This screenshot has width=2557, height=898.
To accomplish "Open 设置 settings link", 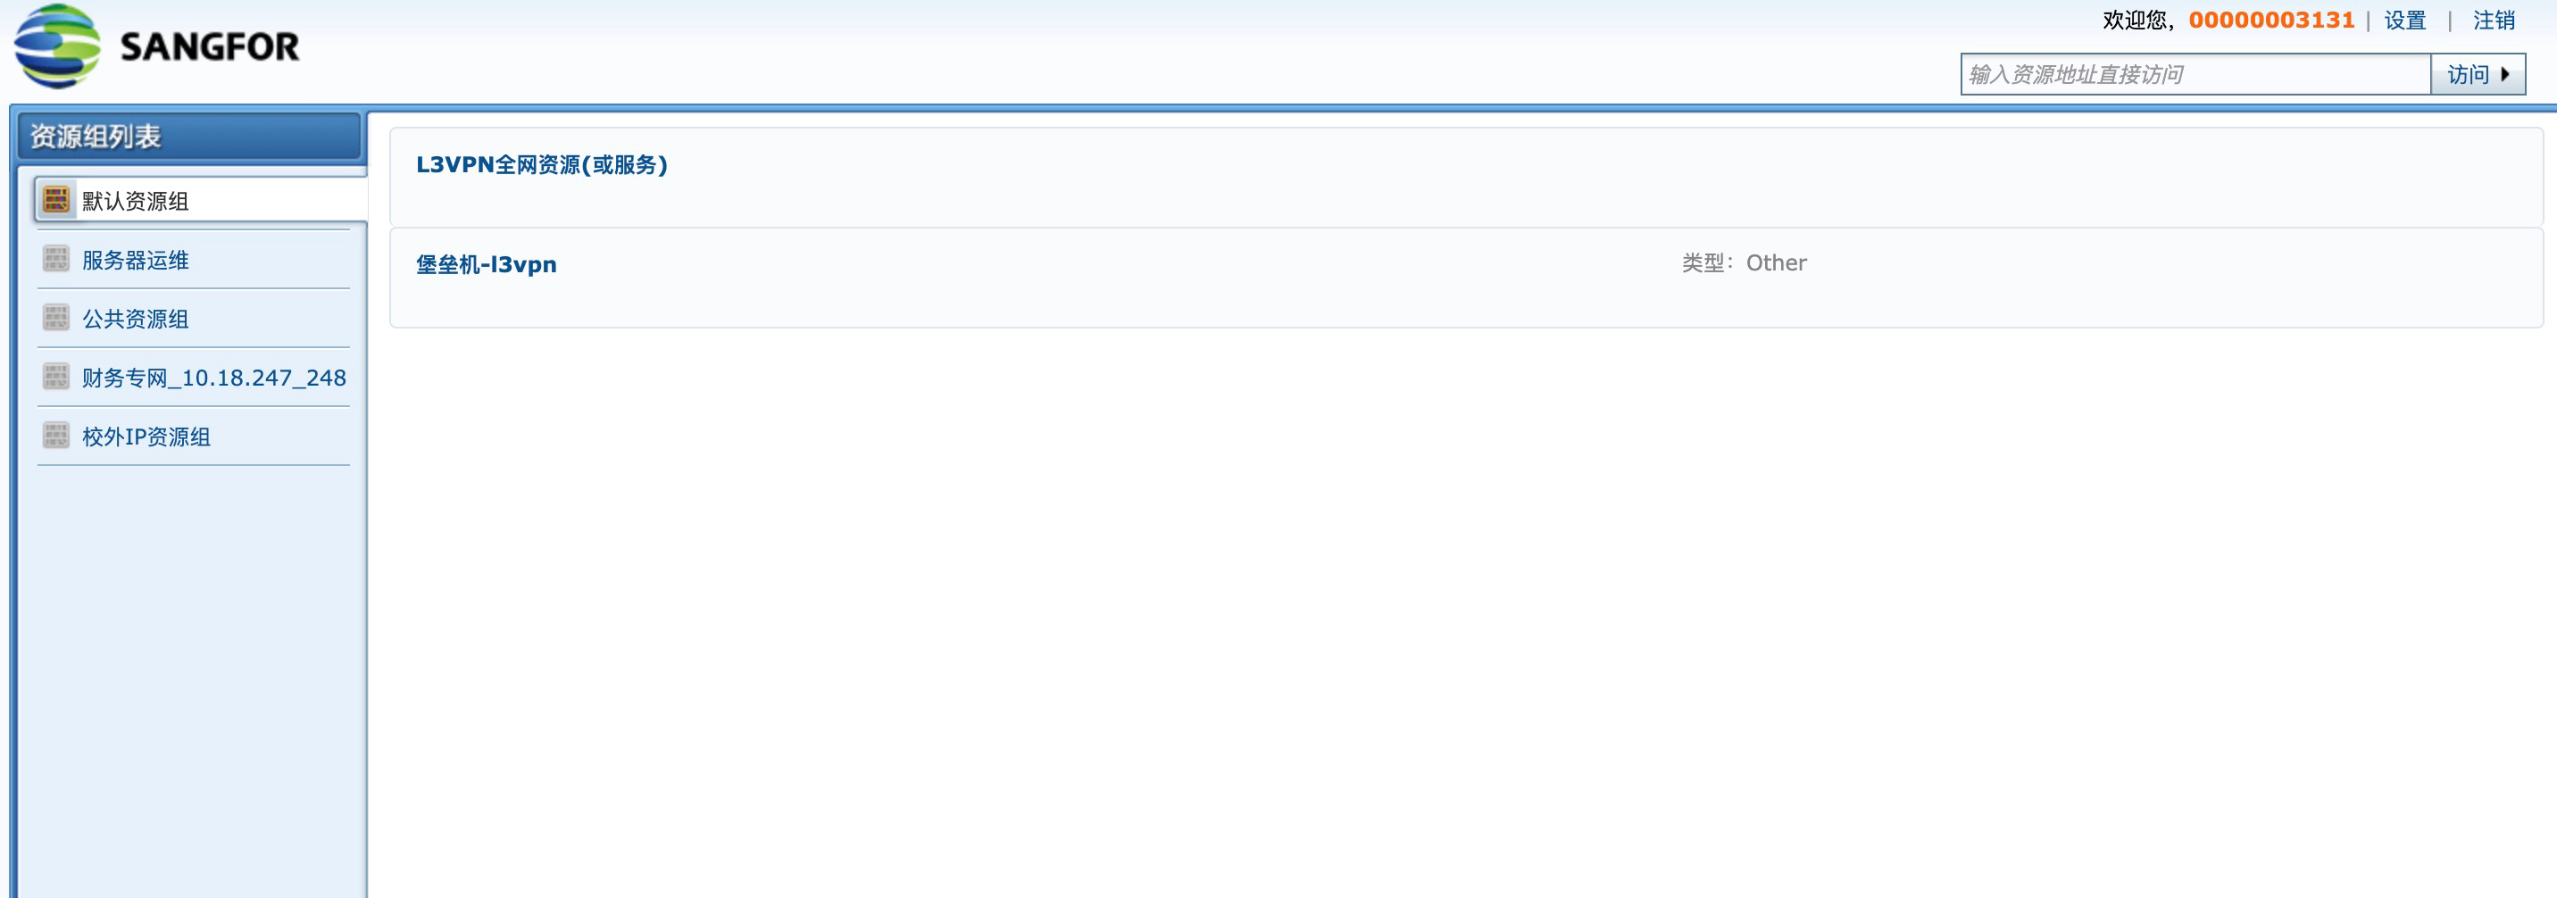I will [x=2405, y=21].
